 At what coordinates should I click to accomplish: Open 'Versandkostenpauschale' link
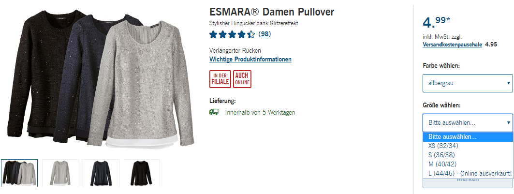(452, 45)
